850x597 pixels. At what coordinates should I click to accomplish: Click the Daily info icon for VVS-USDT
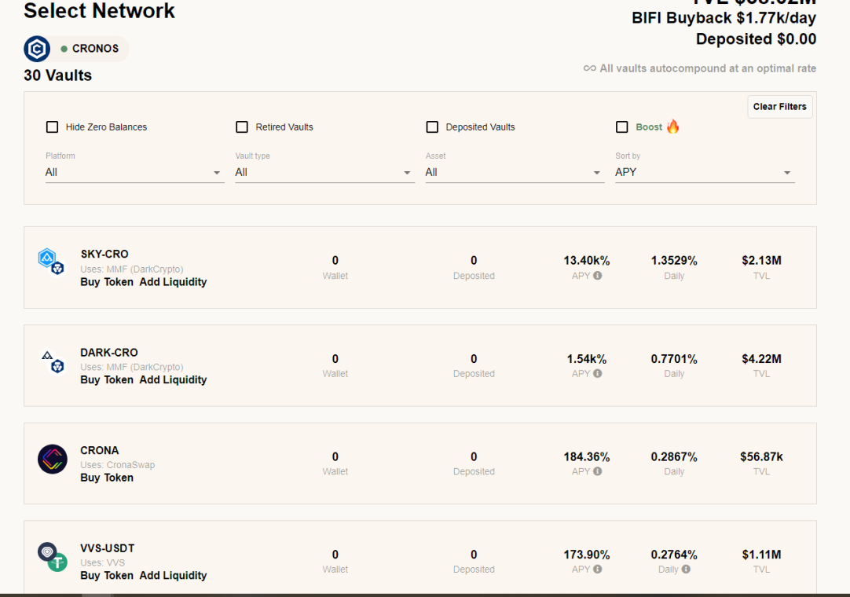pyautogui.click(x=686, y=570)
